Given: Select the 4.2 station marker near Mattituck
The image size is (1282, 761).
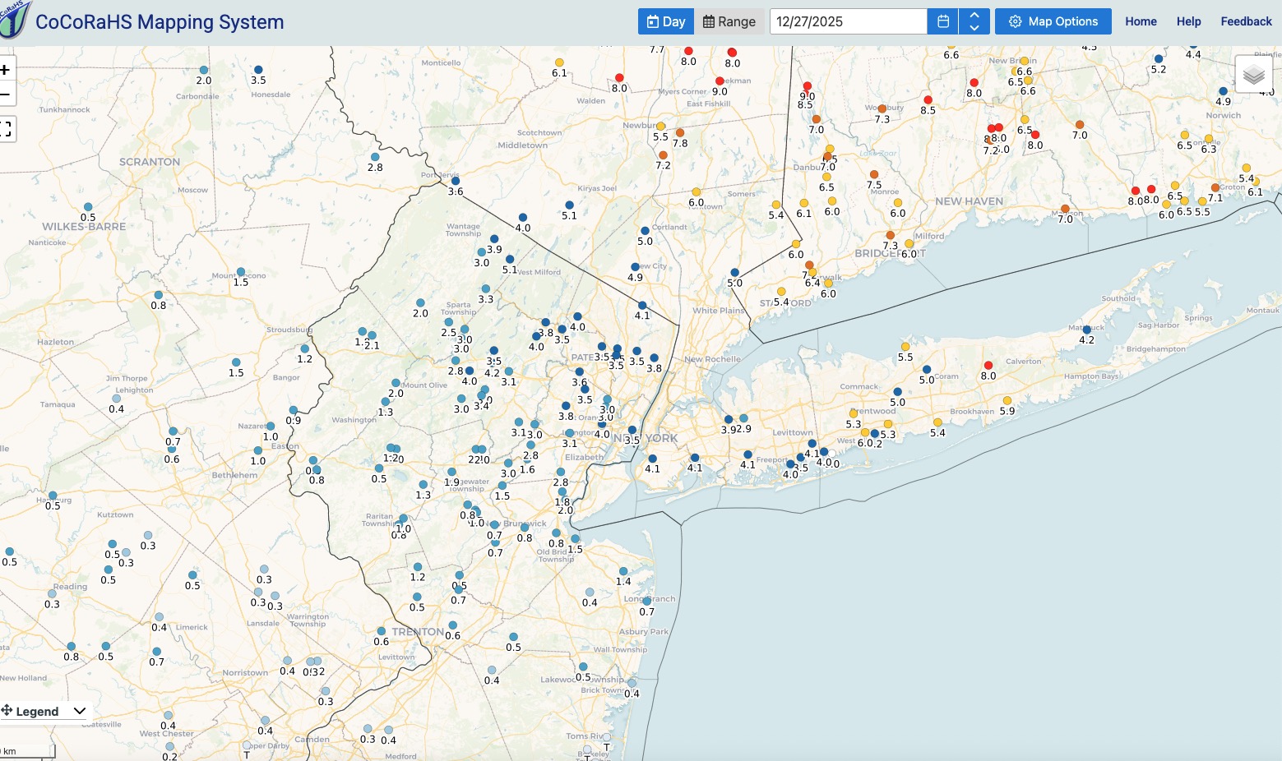Looking at the screenshot, I should tap(1086, 330).
